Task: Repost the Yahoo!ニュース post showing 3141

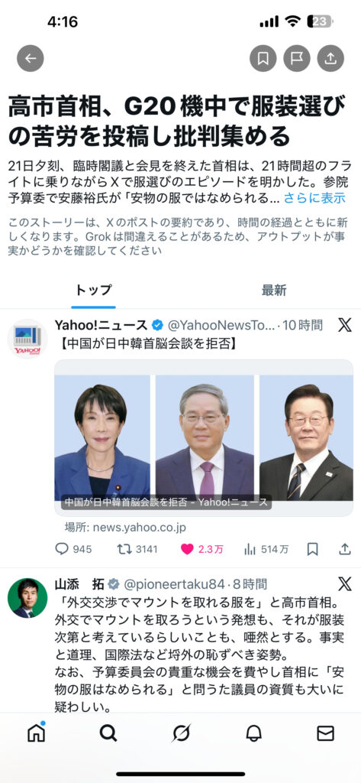Action: pos(137,549)
